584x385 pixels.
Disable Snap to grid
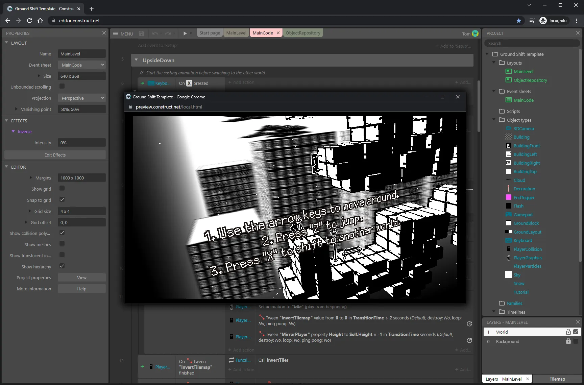coord(62,200)
